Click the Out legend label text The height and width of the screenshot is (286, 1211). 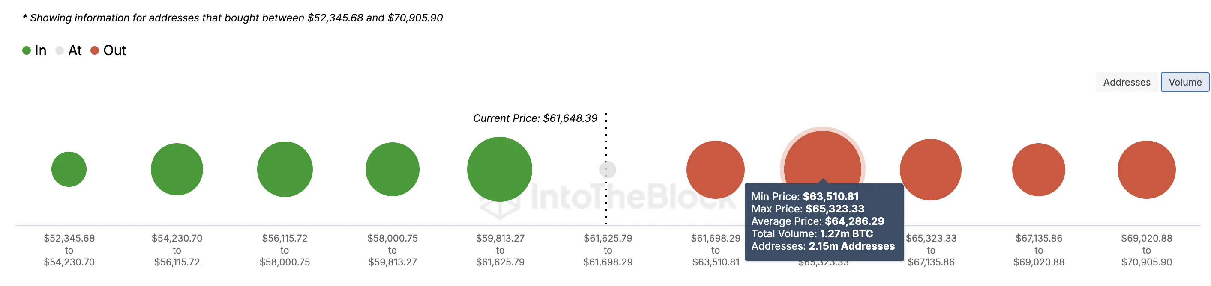115,50
